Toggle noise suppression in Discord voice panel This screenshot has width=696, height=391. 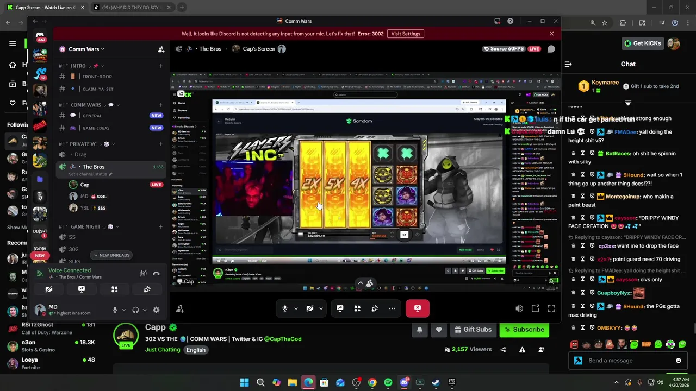(142, 274)
